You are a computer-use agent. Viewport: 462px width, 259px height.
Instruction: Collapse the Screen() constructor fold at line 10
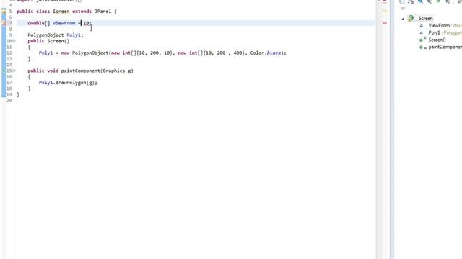pyautogui.click(x=14, y=41)
